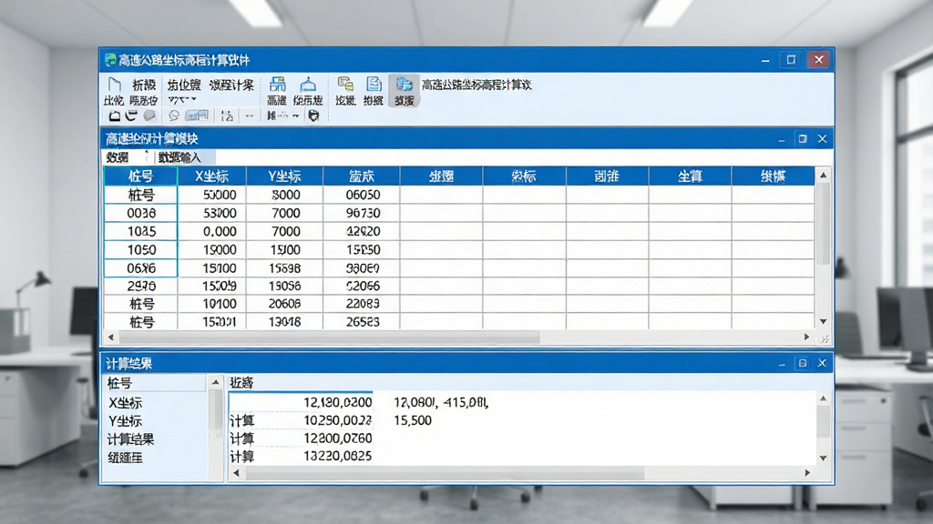Select the 数据 tab in the module panel
Screen dimensions: 933x524
tap(118, 157)
